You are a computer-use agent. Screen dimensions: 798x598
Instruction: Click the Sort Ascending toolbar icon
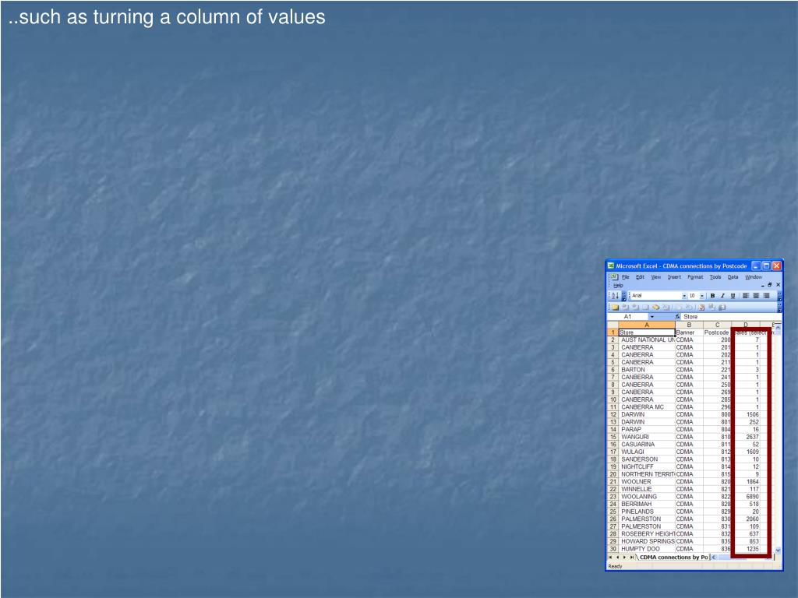click(614, 295)
